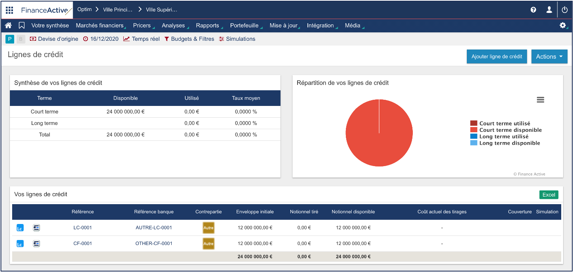Screen dimensions: 573x272
Task: Toggle the P portfolio mode button
Action: 10,39
